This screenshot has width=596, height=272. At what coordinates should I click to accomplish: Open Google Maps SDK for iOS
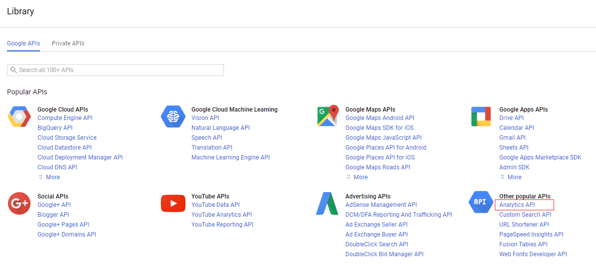pyautogui.click(x=379, y=128)
